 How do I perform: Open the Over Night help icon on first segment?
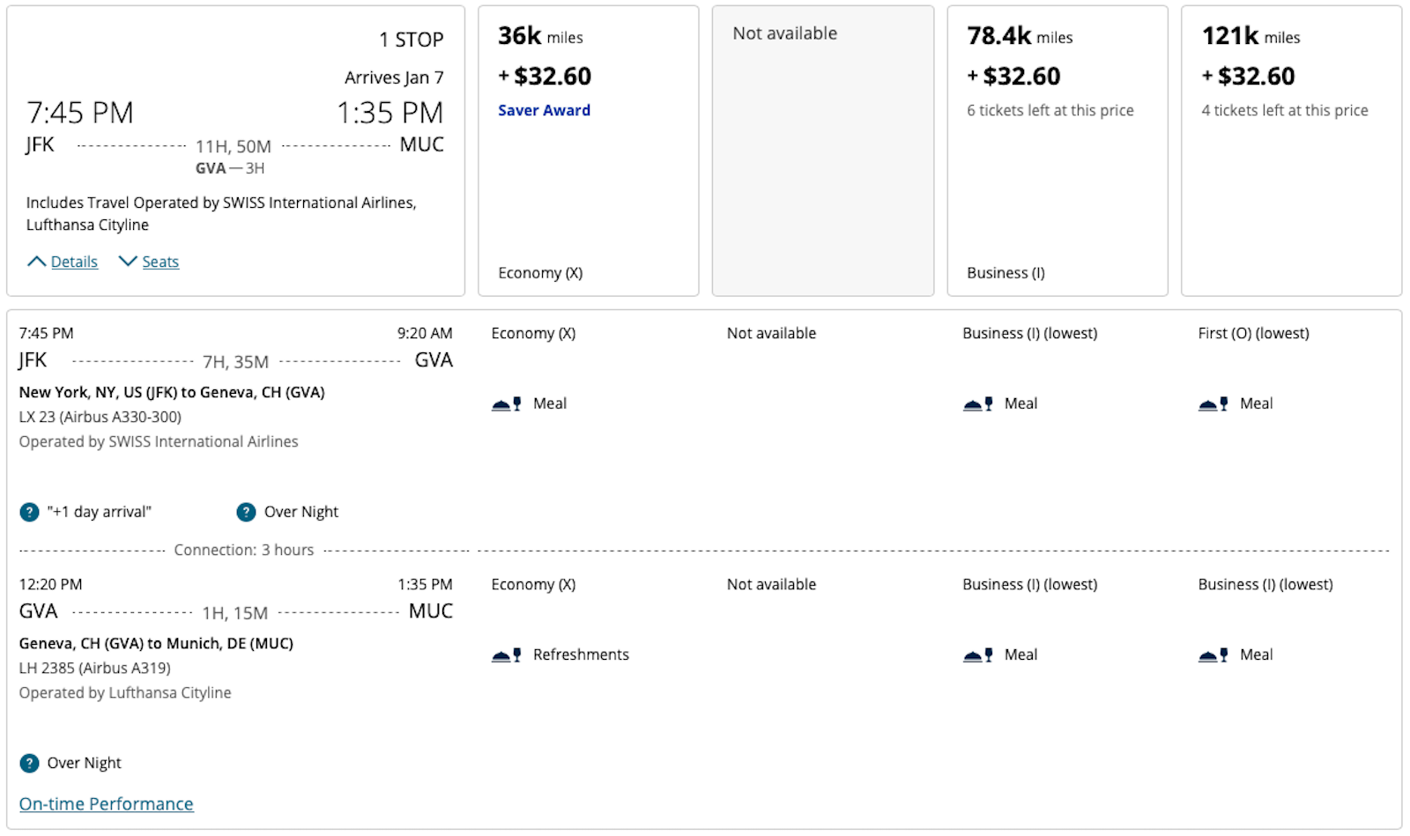(x=245, y=512)
